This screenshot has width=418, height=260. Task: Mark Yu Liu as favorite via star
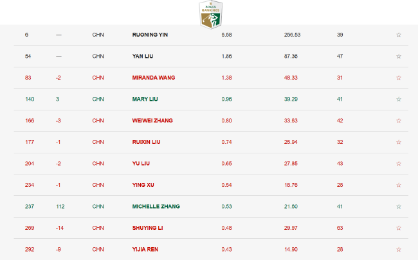coord(399,164)
